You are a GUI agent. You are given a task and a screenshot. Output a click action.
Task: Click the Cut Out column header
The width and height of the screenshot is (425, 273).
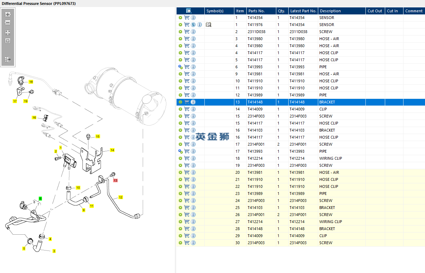point(375,11)
